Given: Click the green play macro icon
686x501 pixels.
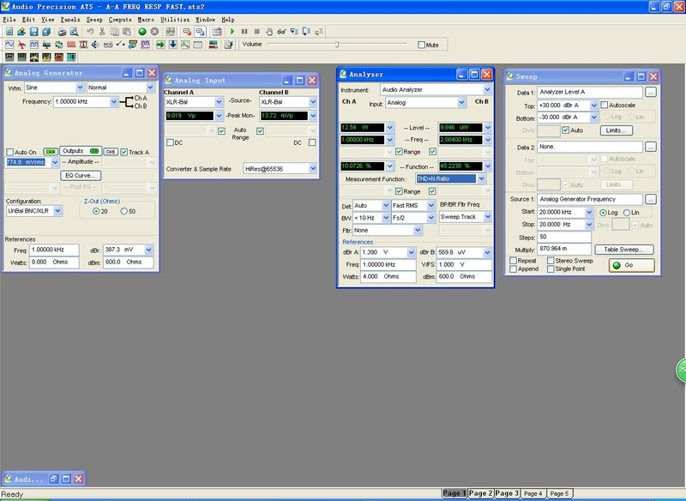Looking at the screenshot, I should [x=232, y=32].
